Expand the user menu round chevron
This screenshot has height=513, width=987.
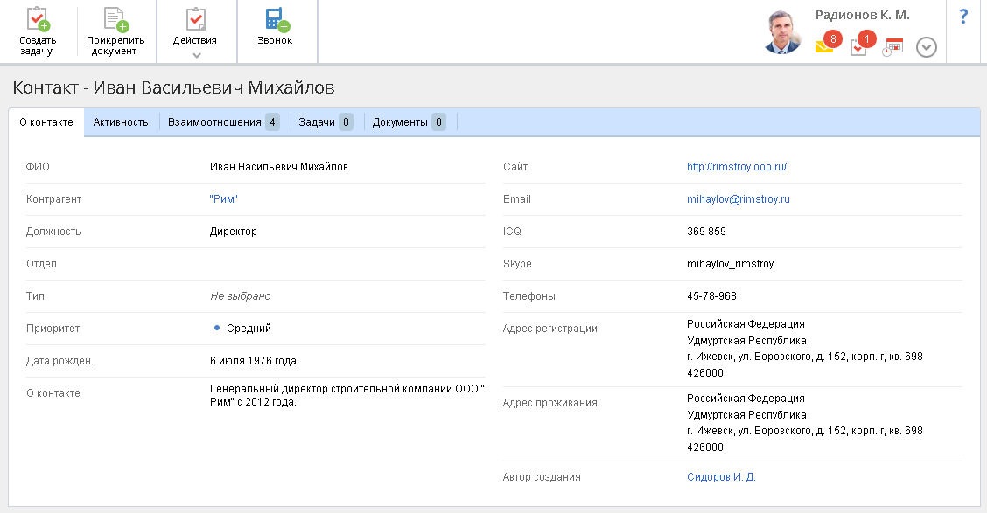(927, 47)
